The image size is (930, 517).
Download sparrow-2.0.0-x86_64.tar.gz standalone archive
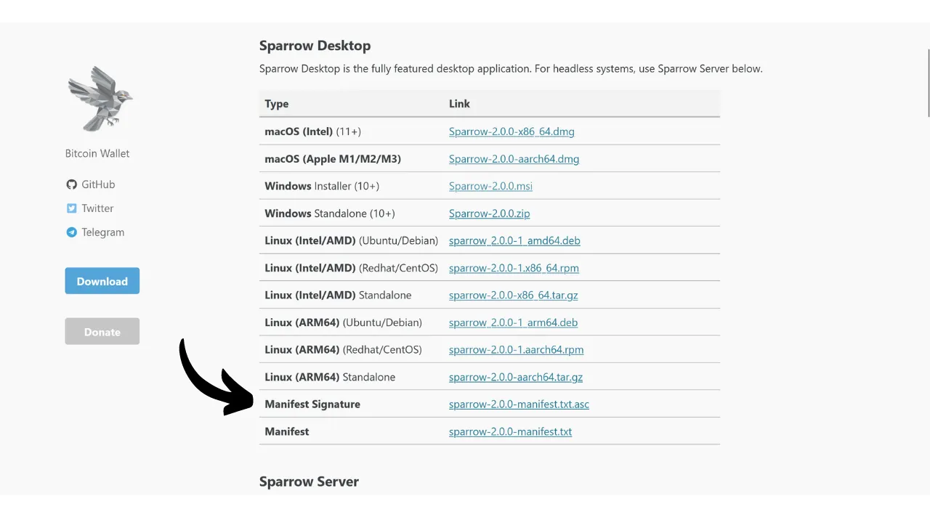(513, 296)
